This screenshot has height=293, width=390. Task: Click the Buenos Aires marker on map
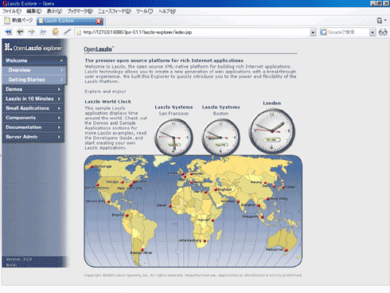coord(142,250)
